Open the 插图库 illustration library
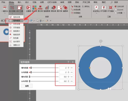Screen dimensions: 128x101 (65, 9)
